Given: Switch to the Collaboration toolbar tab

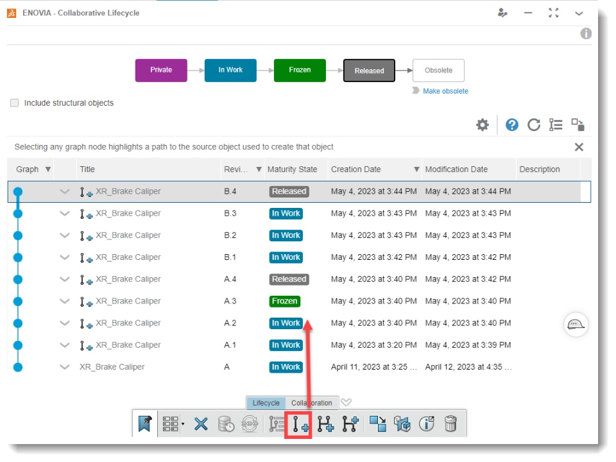Looking at the screenshot, I should click(312, 403).
